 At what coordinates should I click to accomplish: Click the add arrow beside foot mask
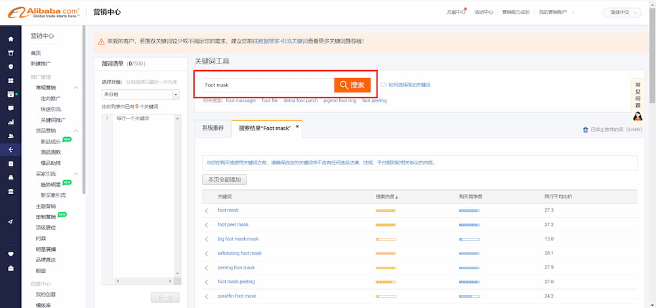tap(207, 210)
